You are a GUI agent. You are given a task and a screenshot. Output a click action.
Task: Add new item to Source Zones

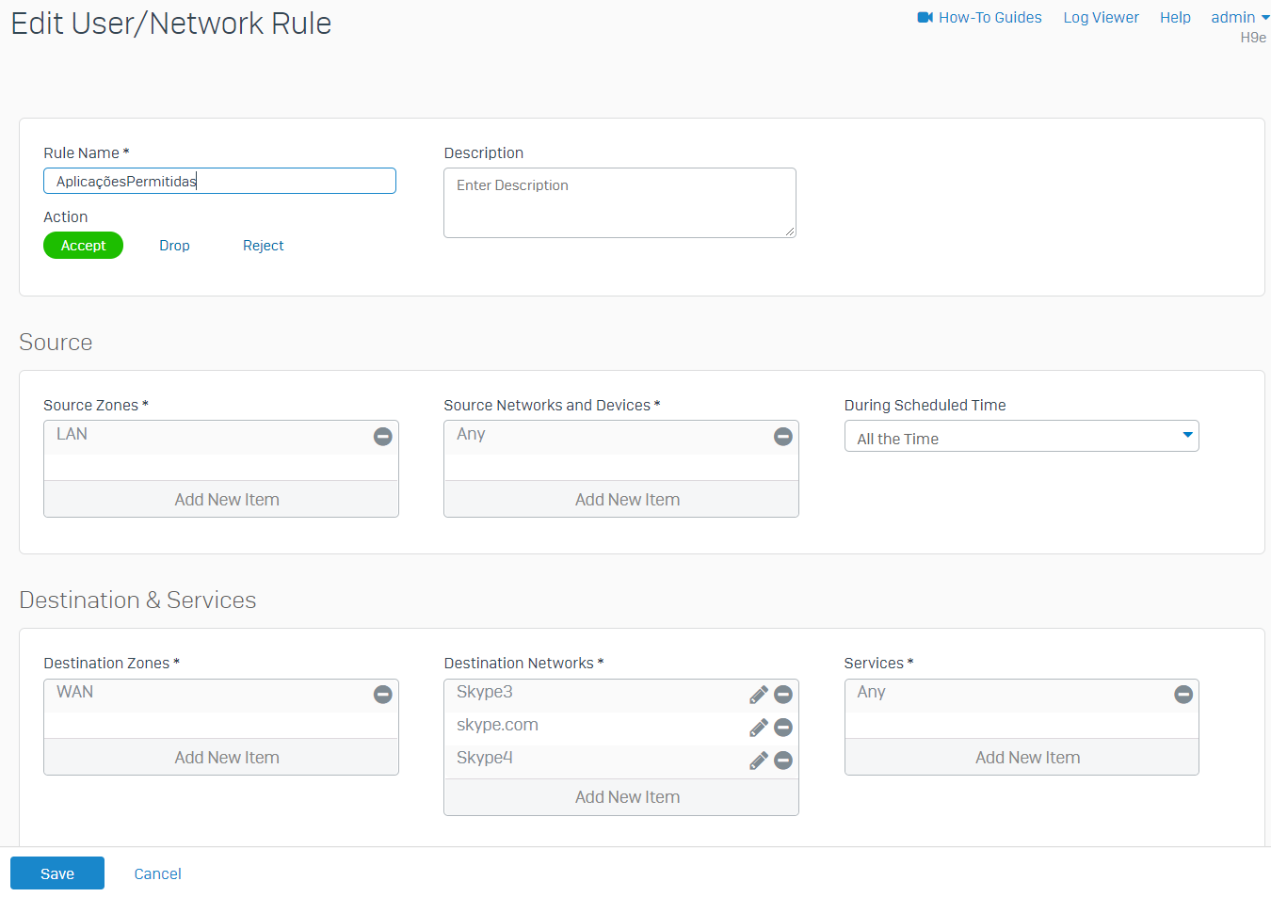pyautogui.click(x=221, y=499)
